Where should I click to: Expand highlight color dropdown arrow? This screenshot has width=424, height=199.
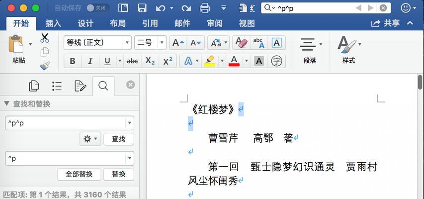click(222, 61)
